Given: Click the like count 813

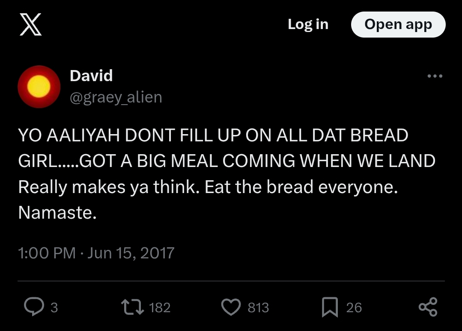Looking at the screenshot, I should click(258, 308).
